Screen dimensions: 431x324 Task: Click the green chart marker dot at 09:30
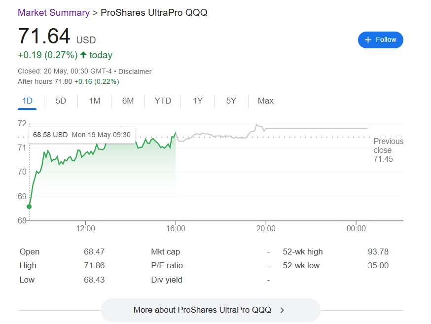29,207
